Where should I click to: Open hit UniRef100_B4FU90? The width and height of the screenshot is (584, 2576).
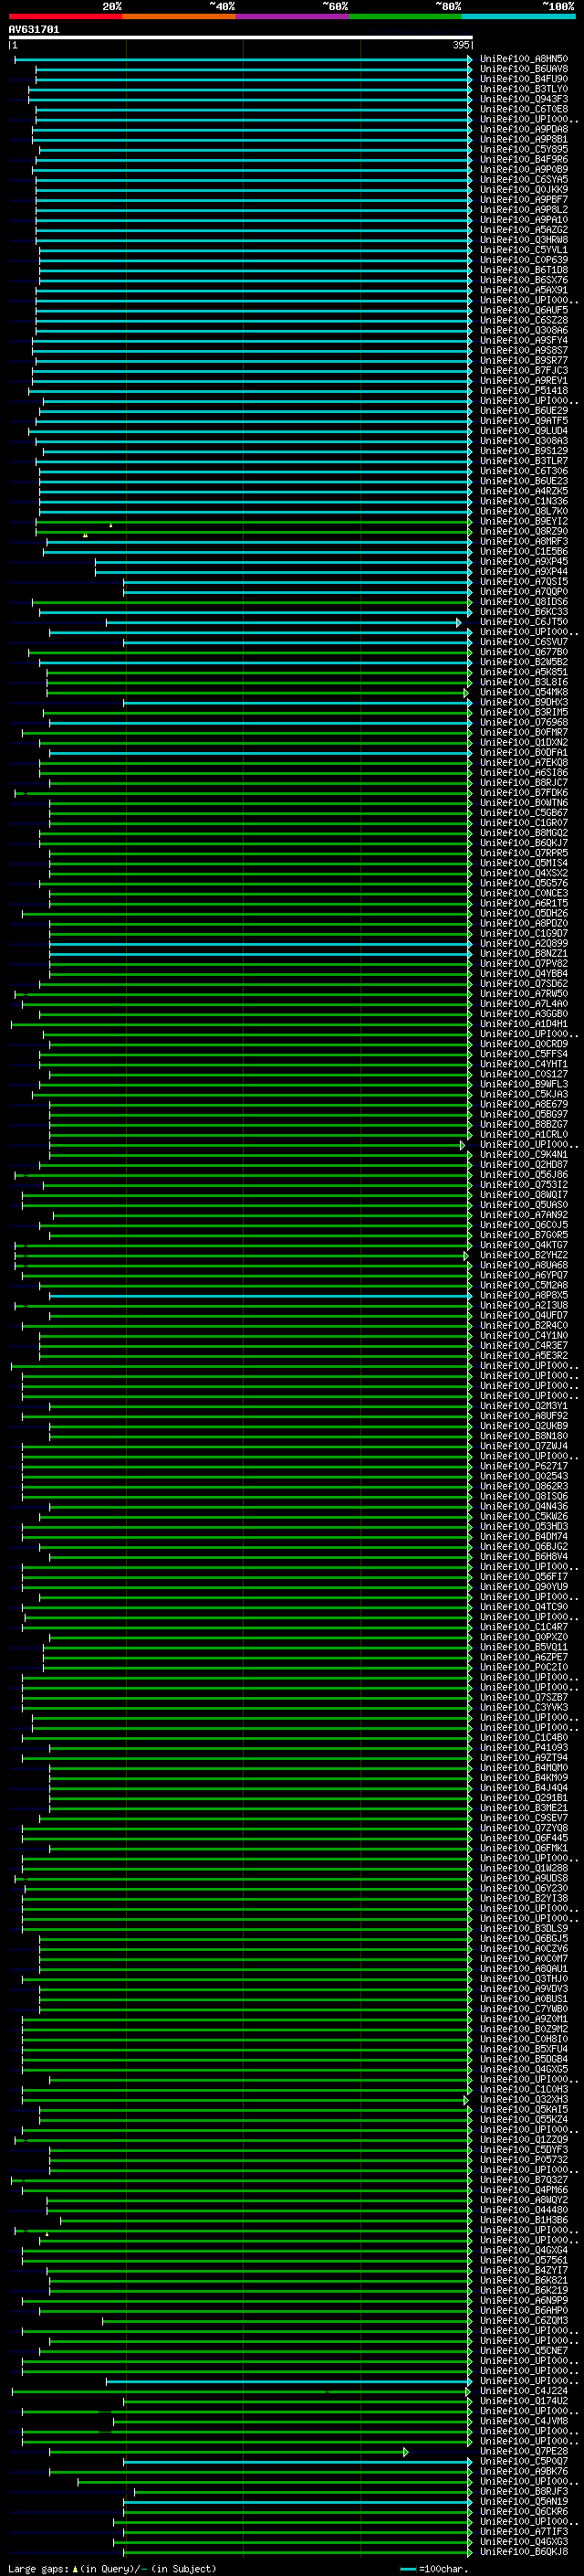click(x=523, y=79)
